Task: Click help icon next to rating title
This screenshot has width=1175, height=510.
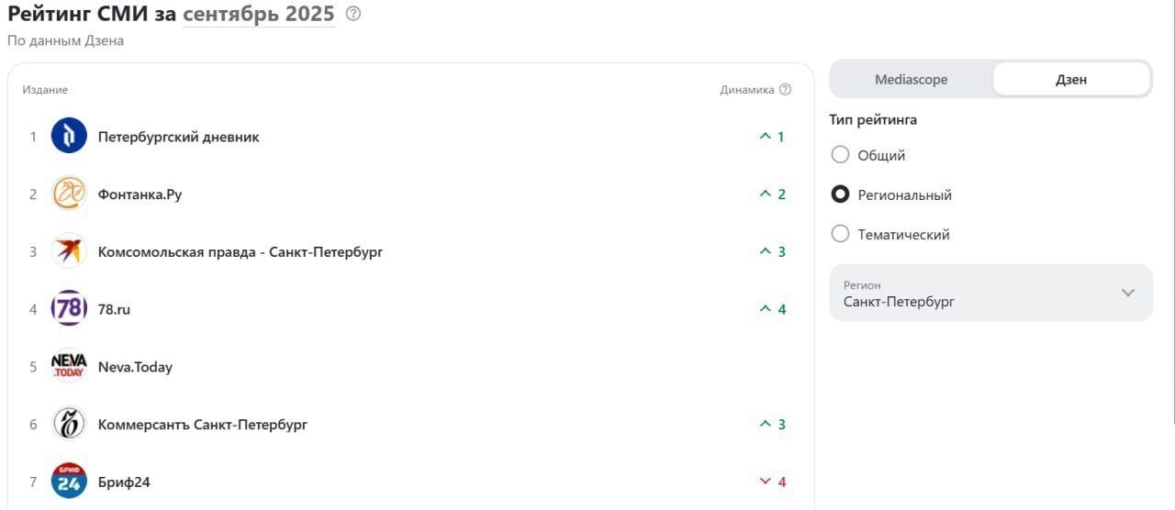Action: (353, 15)
